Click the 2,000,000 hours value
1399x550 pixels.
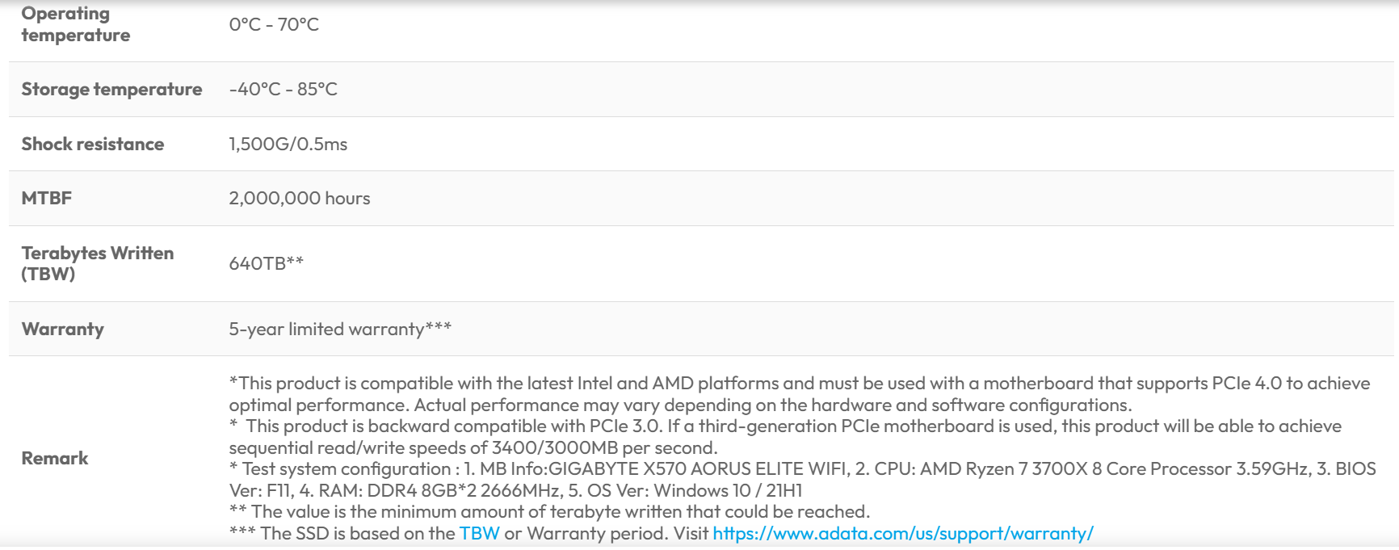pyautogui.click(x=299, y=199)
